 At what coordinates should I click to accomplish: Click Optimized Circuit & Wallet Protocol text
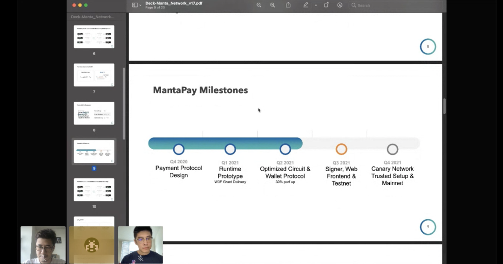point(285,173)
